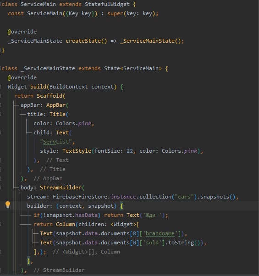Screen dimensions: 259x276
Task: Click the hasData property
Action: [86, 215]
